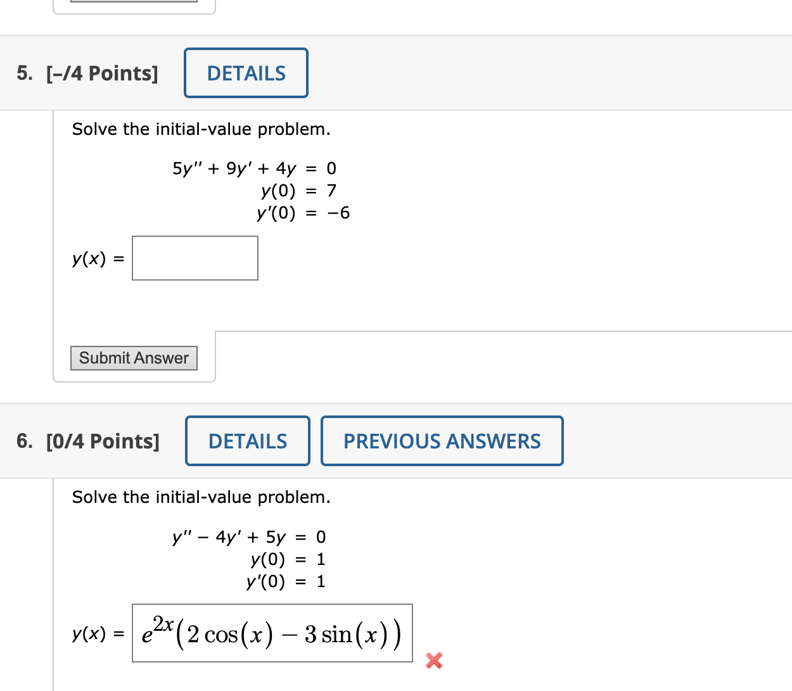
Task: Click the equation 5y'' + 9y' + 4y = 0
Action: click(x=255, y=168)
